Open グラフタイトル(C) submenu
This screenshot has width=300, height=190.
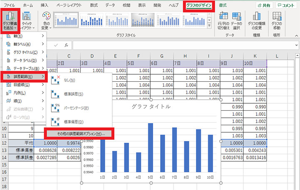[x=25, y=52]
